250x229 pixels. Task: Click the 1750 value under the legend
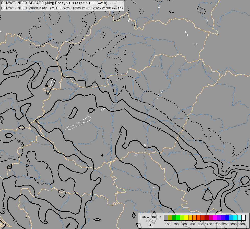(217, 224)
